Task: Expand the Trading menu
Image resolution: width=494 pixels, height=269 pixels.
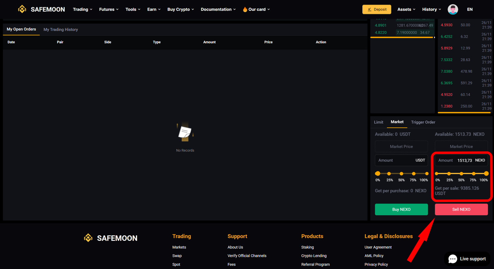Action: [x=83, y=9]
